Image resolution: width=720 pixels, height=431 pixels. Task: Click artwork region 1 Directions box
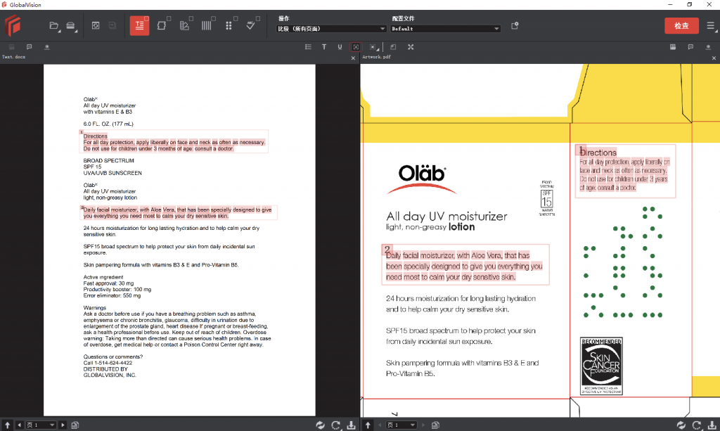(x=625, y=172)
